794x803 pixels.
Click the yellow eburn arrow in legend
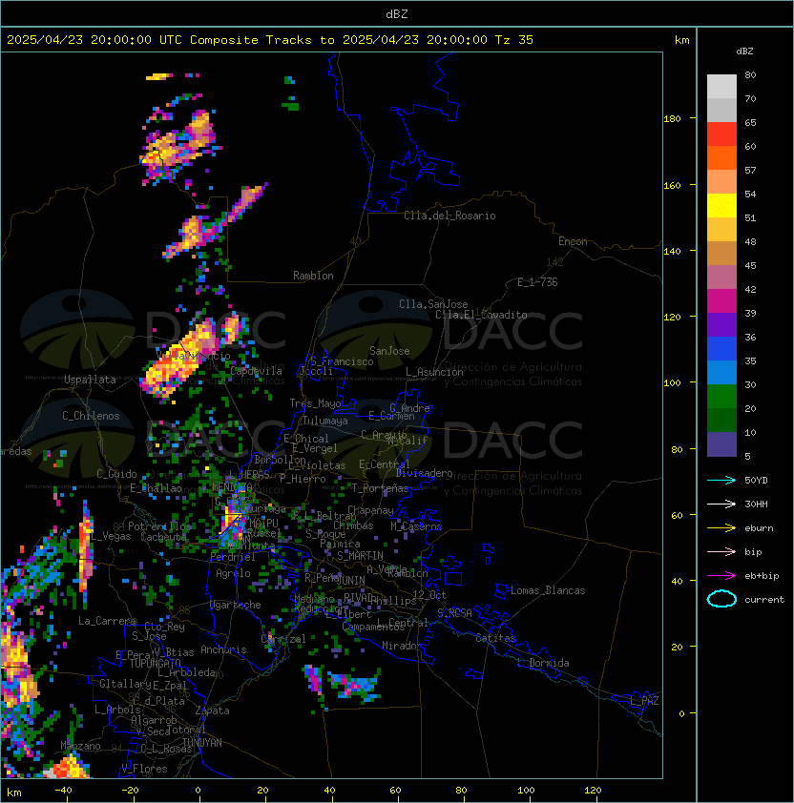721,528
